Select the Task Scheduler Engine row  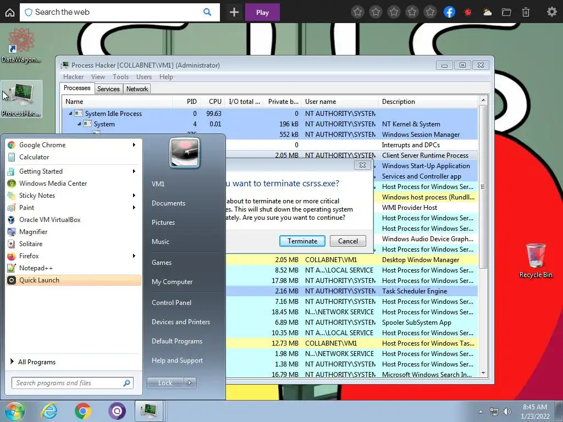(x=352, y=291)
